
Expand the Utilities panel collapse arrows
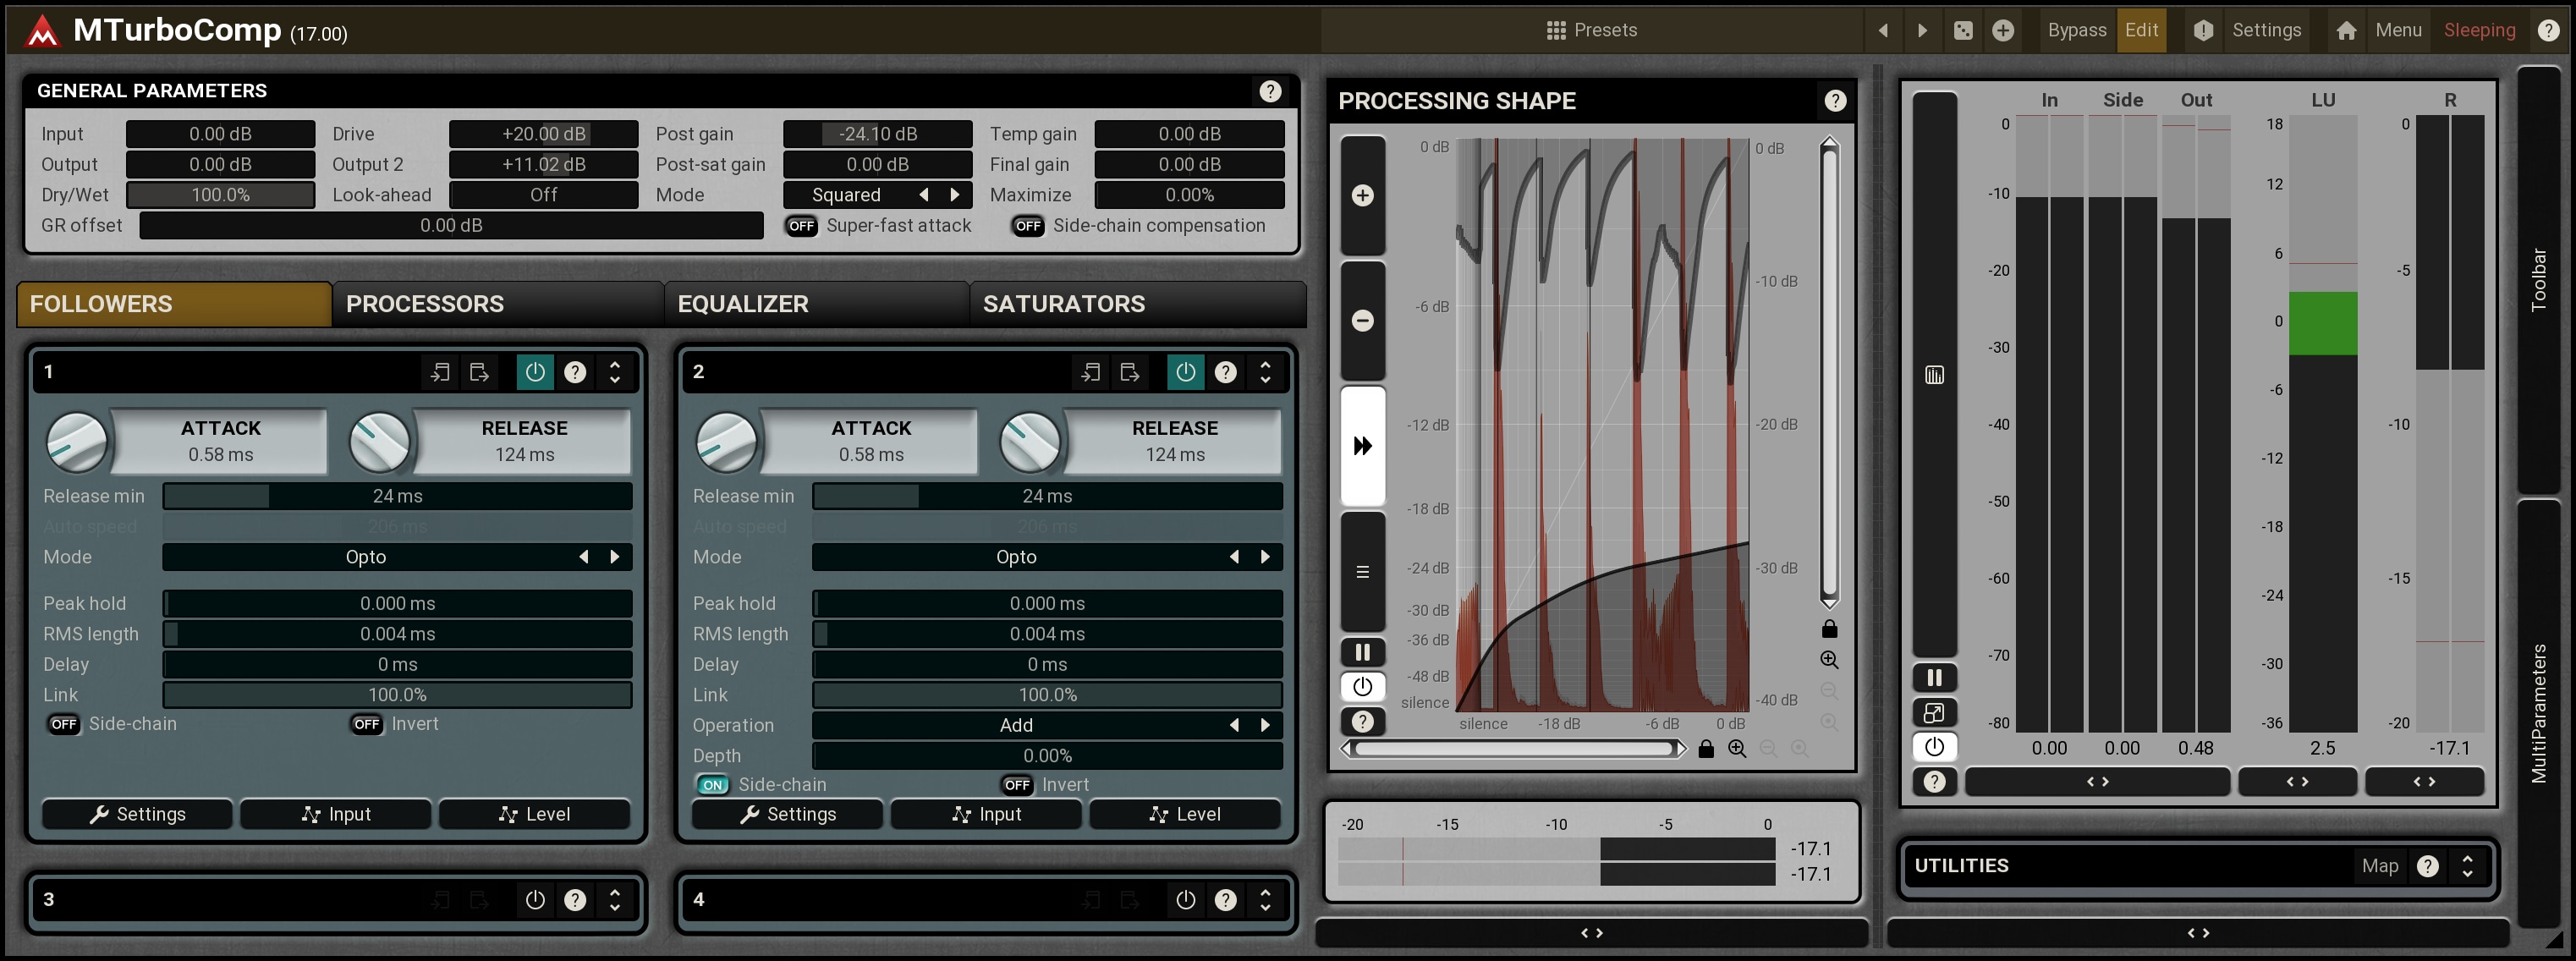click(x=2467, y=866)
